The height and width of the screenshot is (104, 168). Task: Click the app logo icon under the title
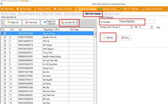click(2, 4)
